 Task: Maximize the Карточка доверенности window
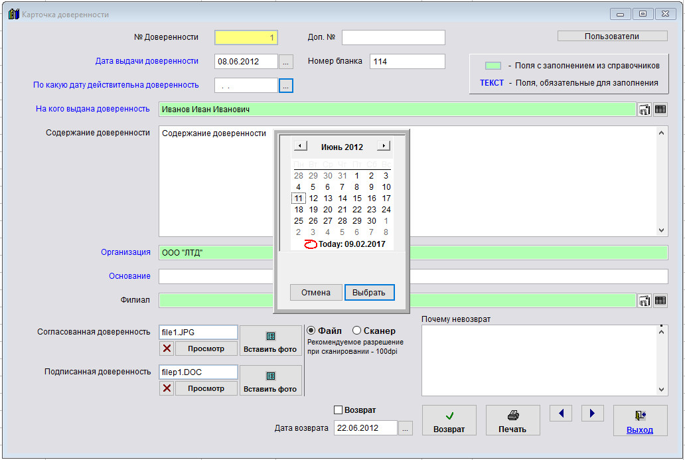tap(643, 15)
